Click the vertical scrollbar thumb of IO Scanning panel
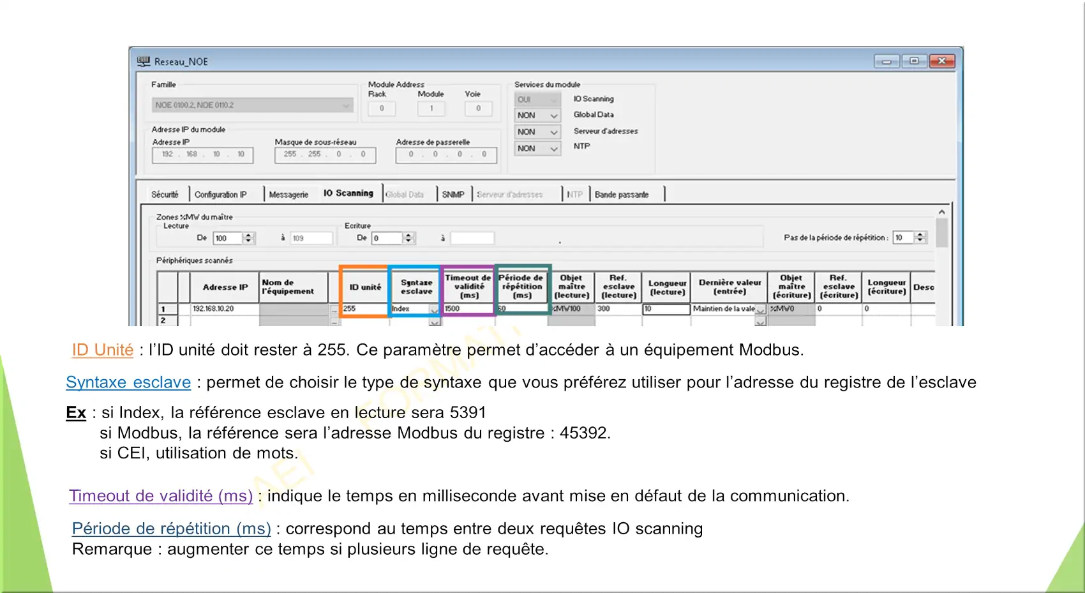This screenshot has width=1085, height=593. click(x=941, y=233)
